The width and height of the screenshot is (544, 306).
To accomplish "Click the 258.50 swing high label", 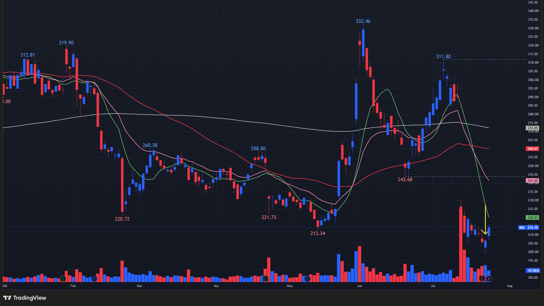I will pyautogui.click(x=258, y=149).
